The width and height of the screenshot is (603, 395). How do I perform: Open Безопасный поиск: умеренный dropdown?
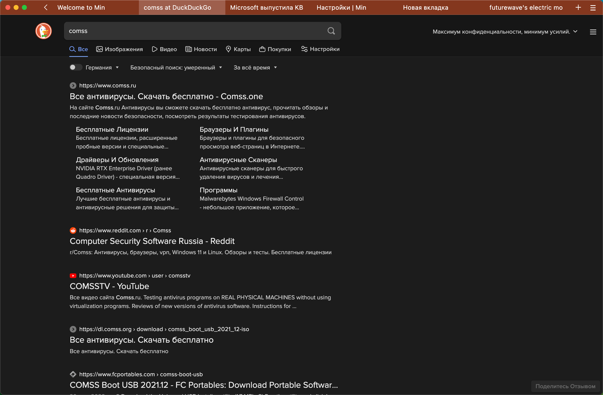coord(176,68)
